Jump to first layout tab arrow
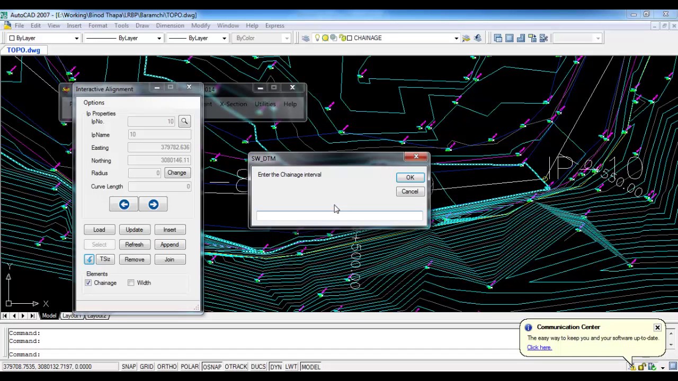 pos(5,316)
